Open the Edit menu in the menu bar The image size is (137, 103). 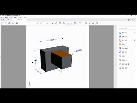pos(7,17)
